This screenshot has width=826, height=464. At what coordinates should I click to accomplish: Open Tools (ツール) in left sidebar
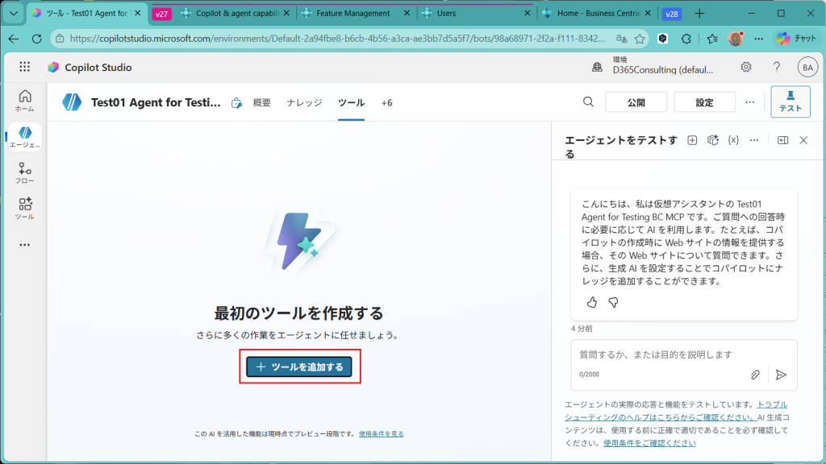[24, 209]
